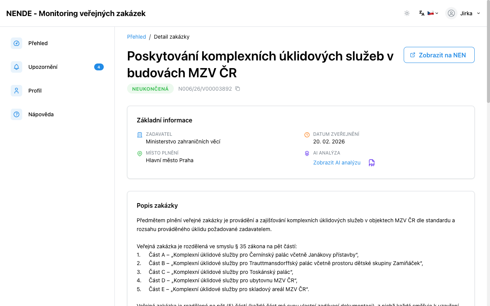
Task: Open the AI analýza PDF icon
Action: pos(371,163)
